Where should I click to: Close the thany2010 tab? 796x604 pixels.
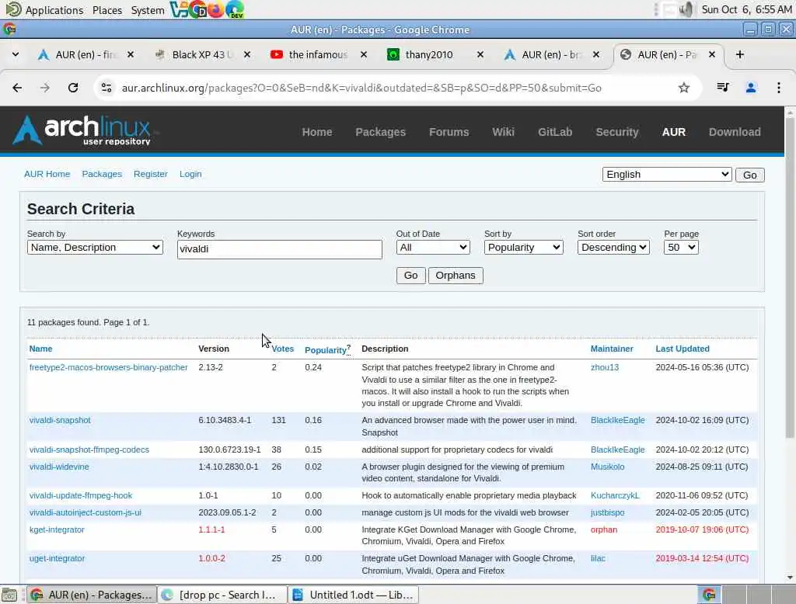[480, 54]
